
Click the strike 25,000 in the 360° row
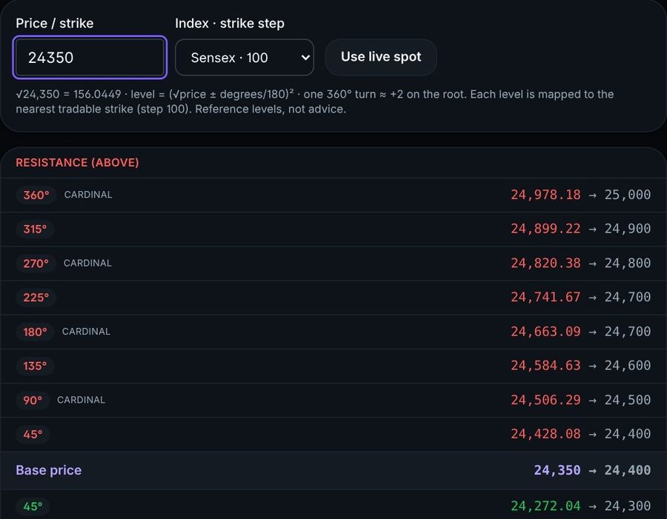[x=628, y=195]
